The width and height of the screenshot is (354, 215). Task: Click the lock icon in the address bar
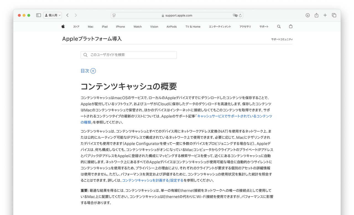coord(163,15)
